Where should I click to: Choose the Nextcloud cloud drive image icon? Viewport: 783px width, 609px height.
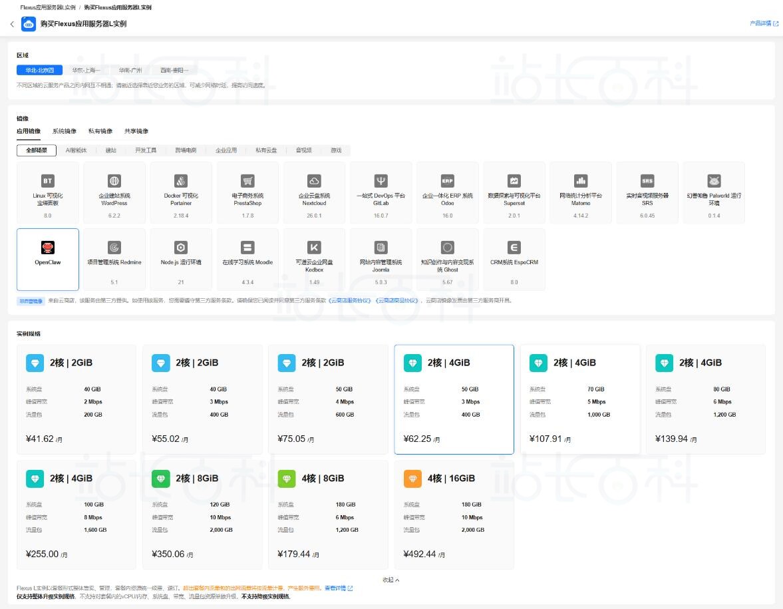314,181
